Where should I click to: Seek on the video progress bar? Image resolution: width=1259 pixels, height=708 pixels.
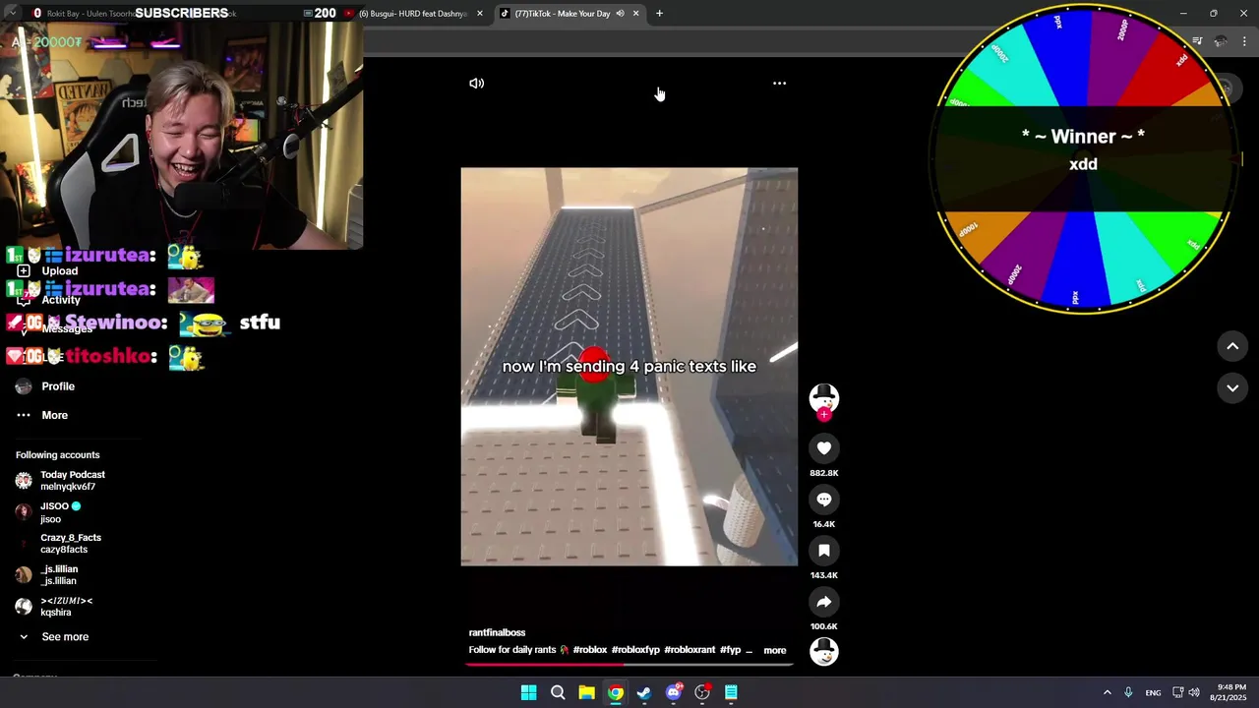click(629, 664)
